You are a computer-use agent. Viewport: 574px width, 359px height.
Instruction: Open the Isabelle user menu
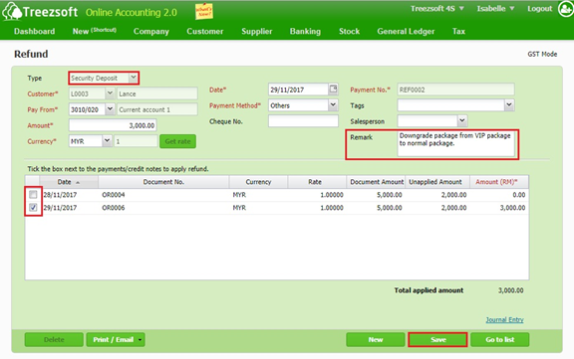(495, 8)
